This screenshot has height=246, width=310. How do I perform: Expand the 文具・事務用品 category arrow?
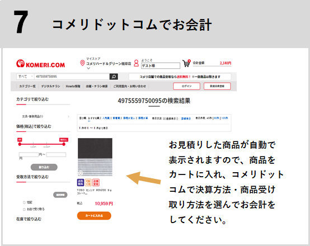click(x=69, y=117)
